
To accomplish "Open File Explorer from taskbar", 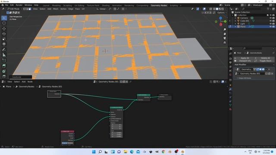I will pyautogui.click(x=125, y=152).
